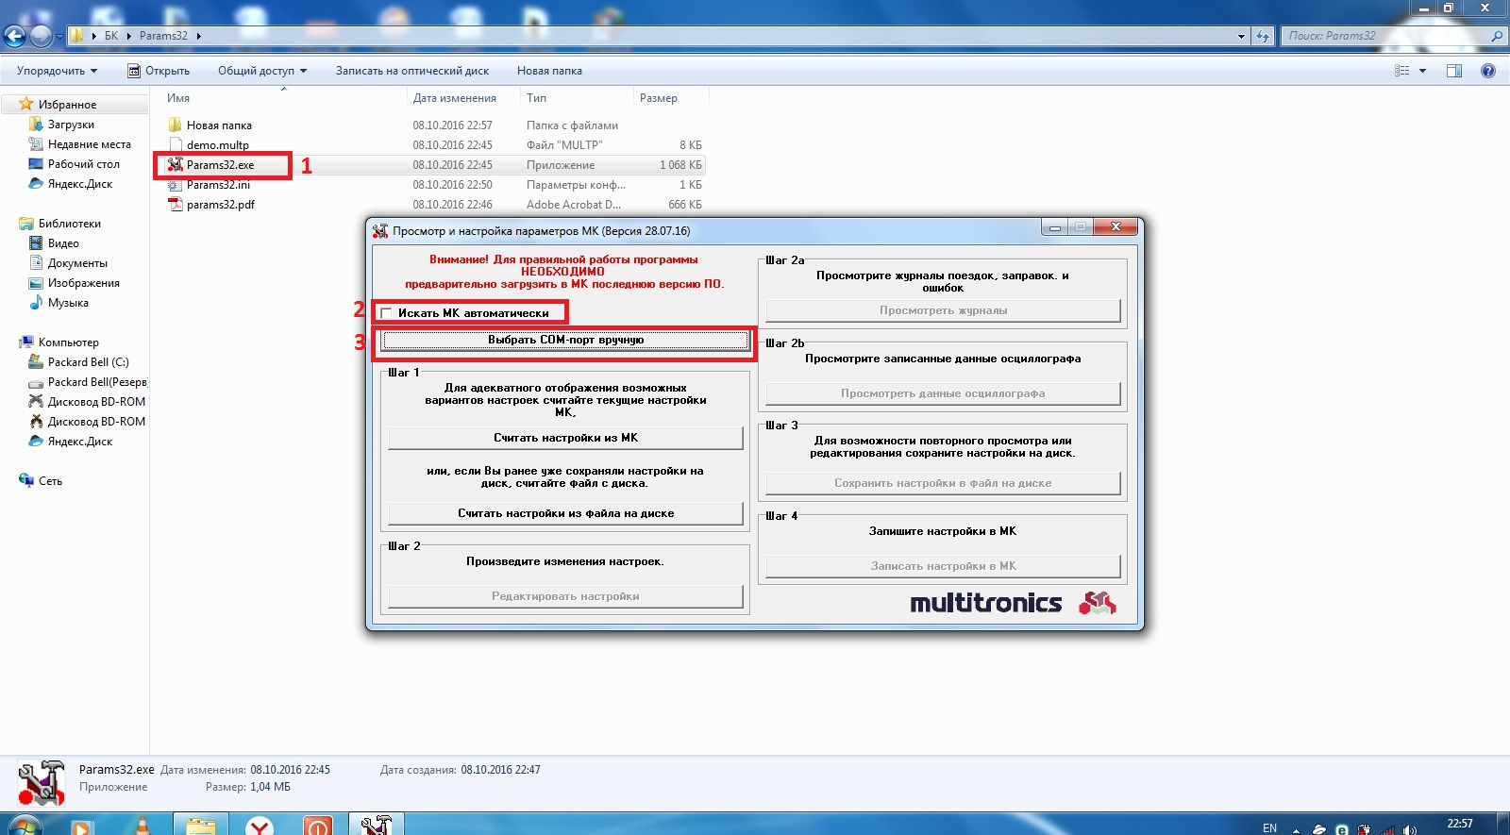
Task: Open the Упорядочить dropdown menu
Action: click(57, 71)
